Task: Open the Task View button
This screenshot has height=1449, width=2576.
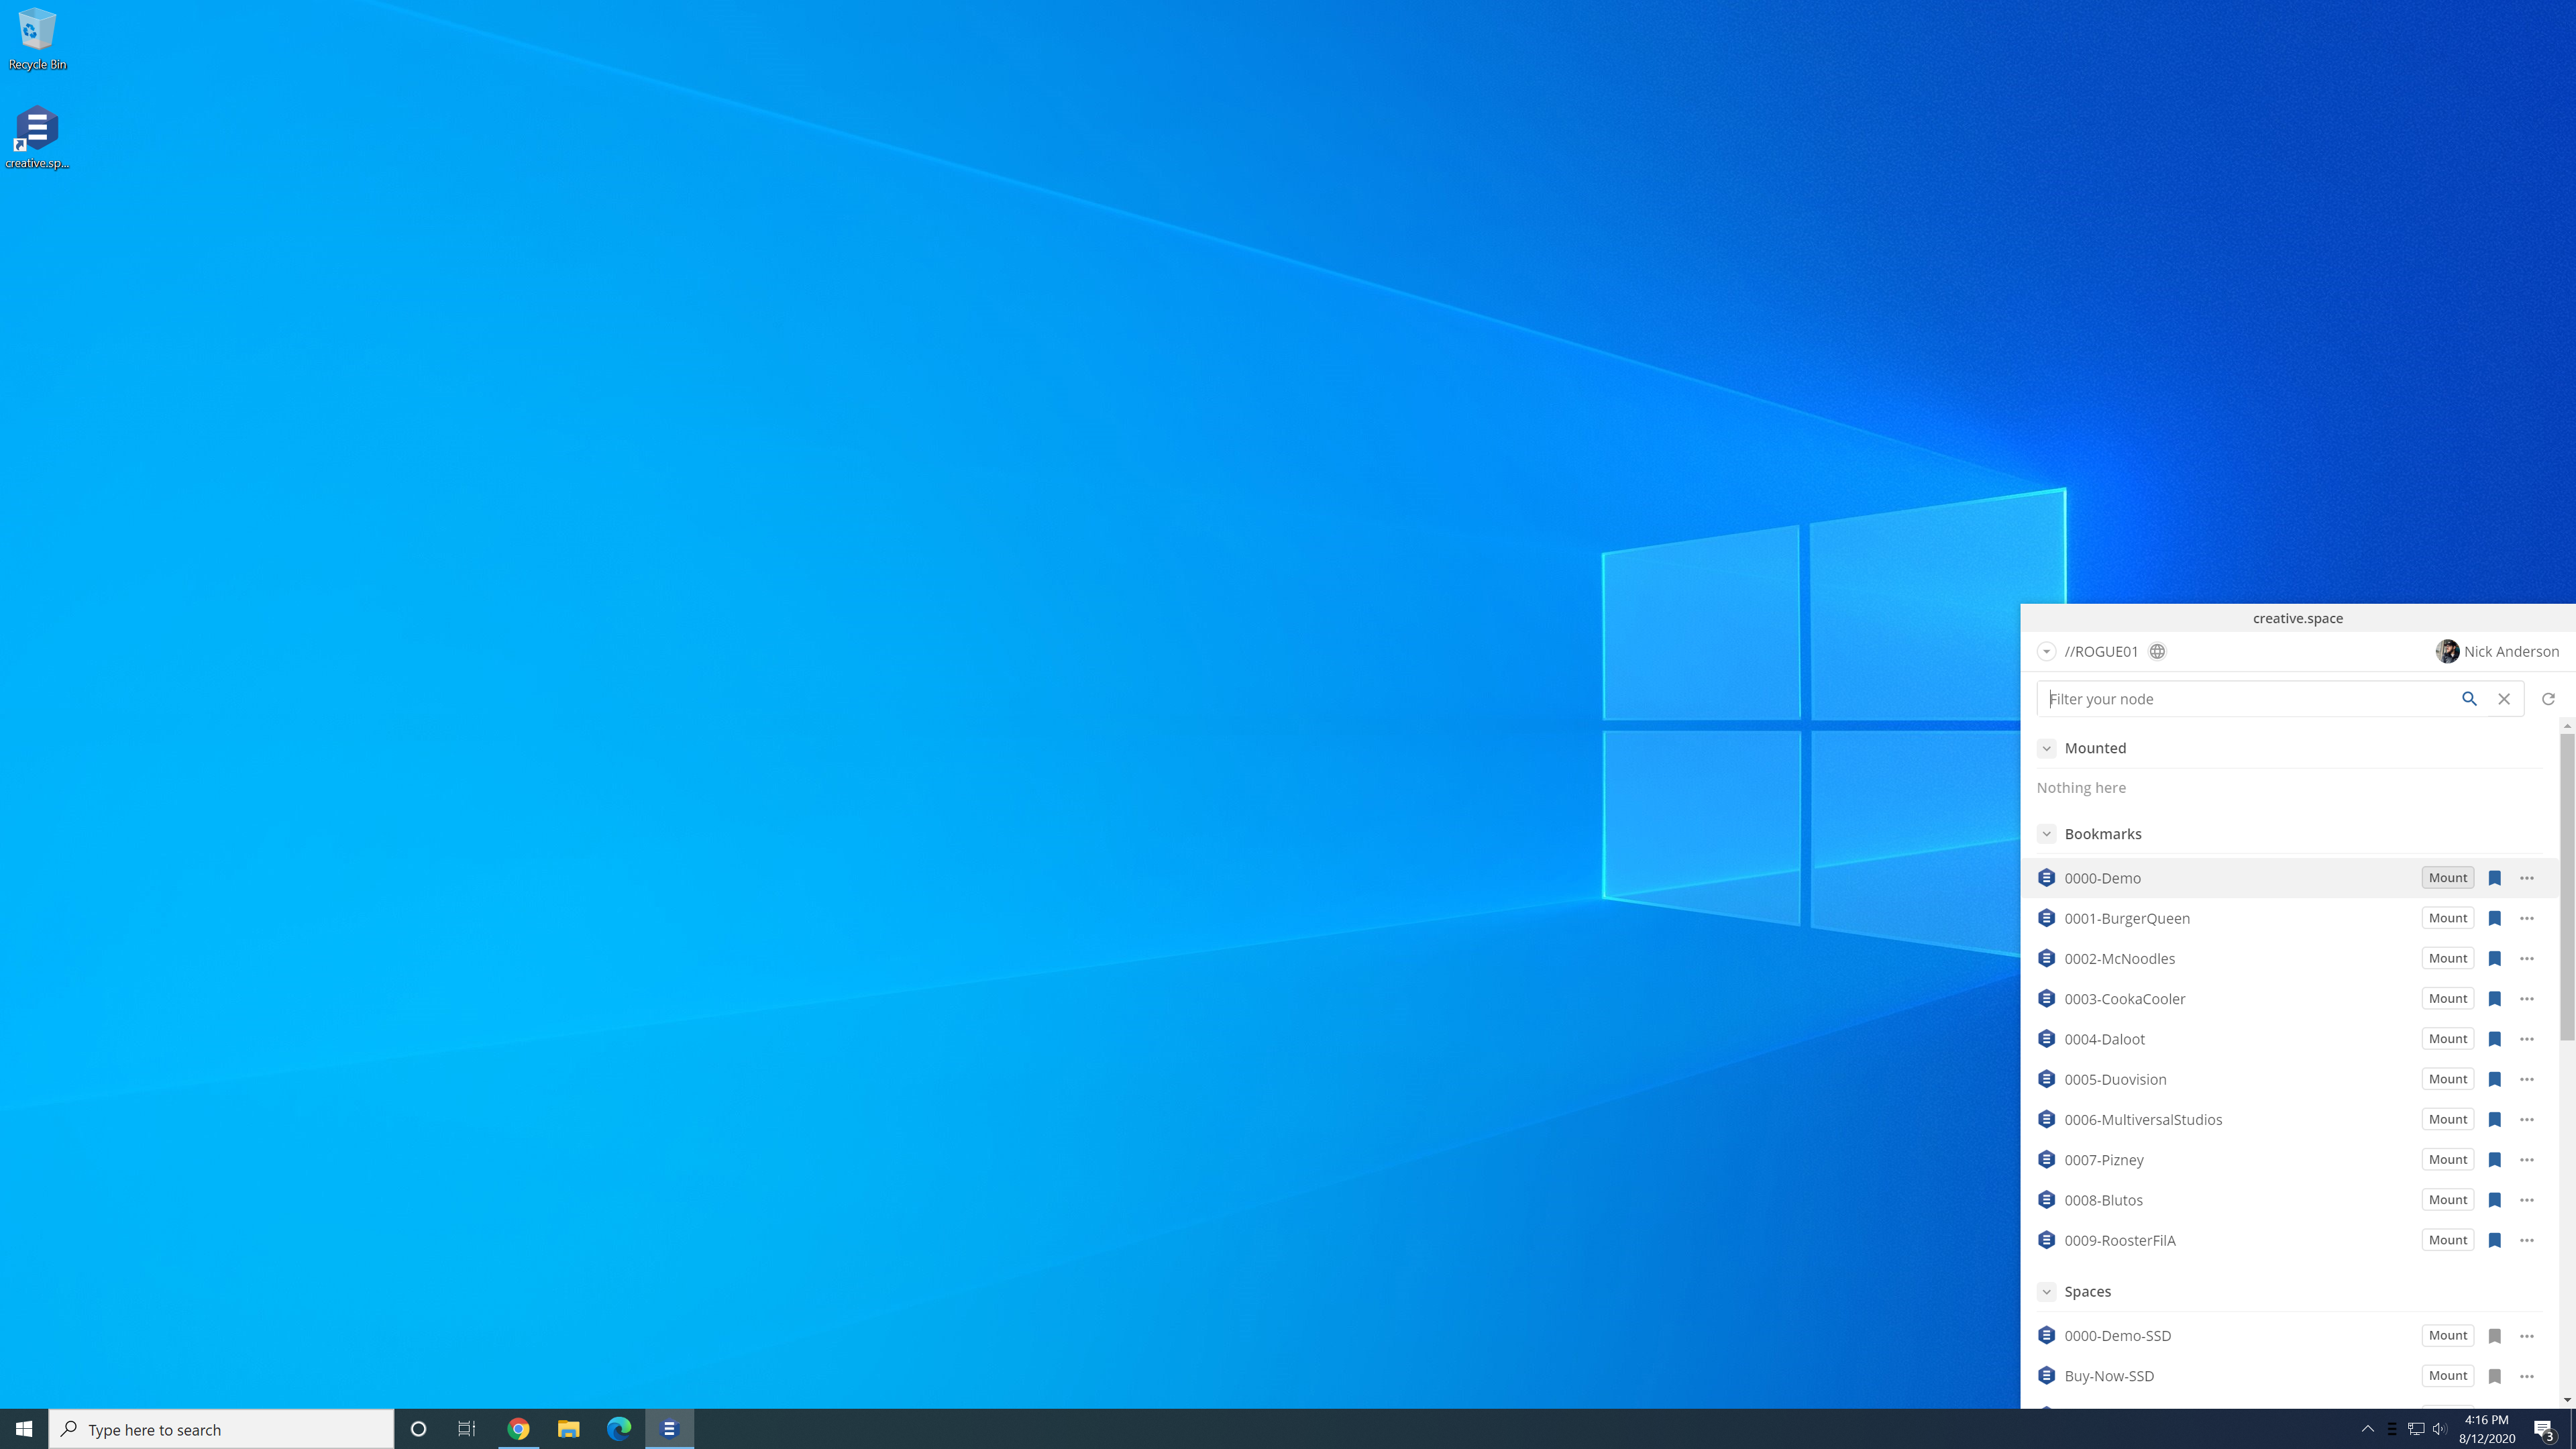Action: tap(467, 1429)
